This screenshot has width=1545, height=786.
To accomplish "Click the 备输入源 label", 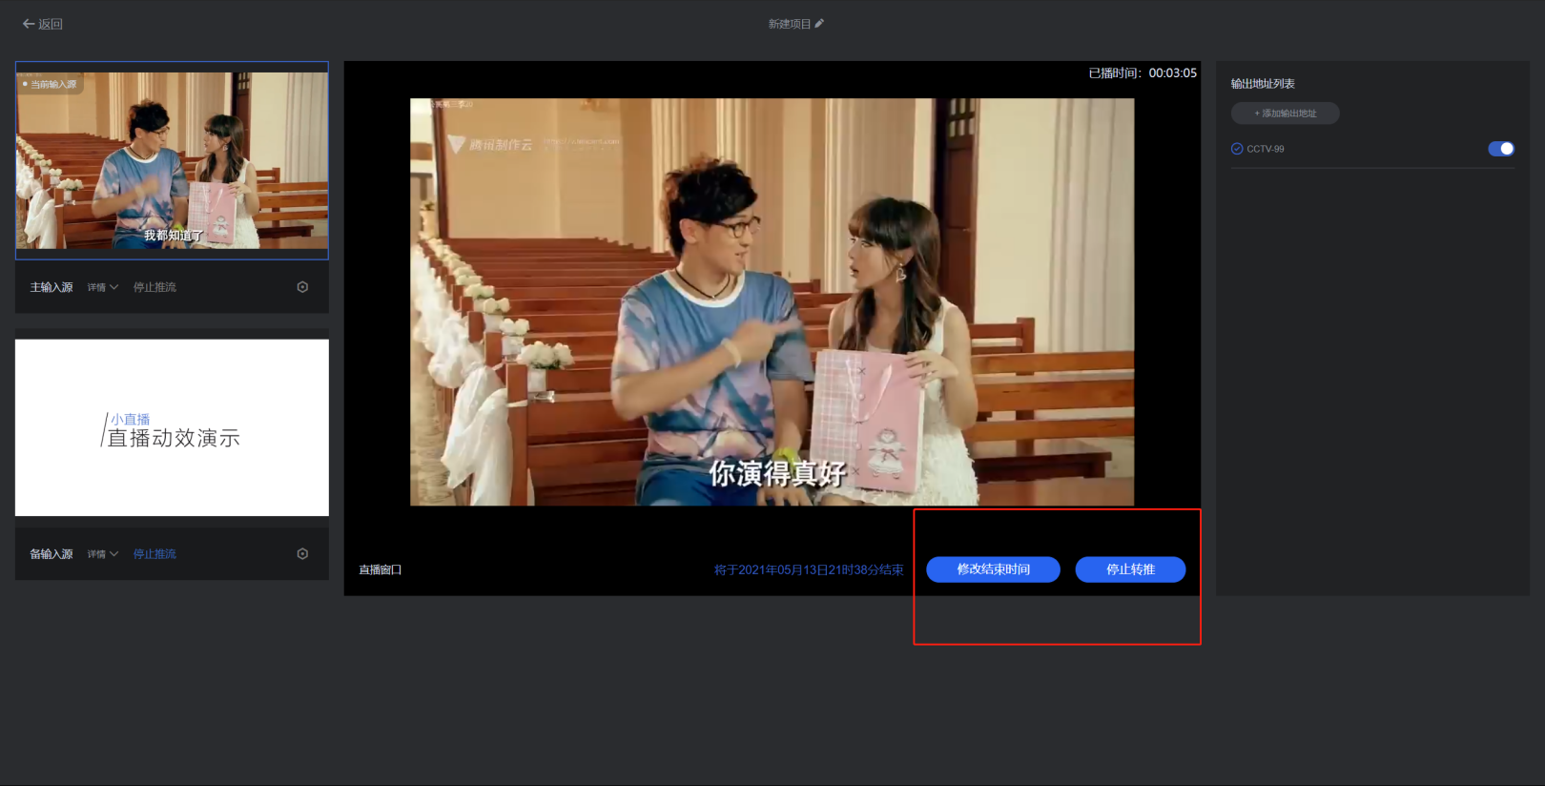I will (51, 554).
